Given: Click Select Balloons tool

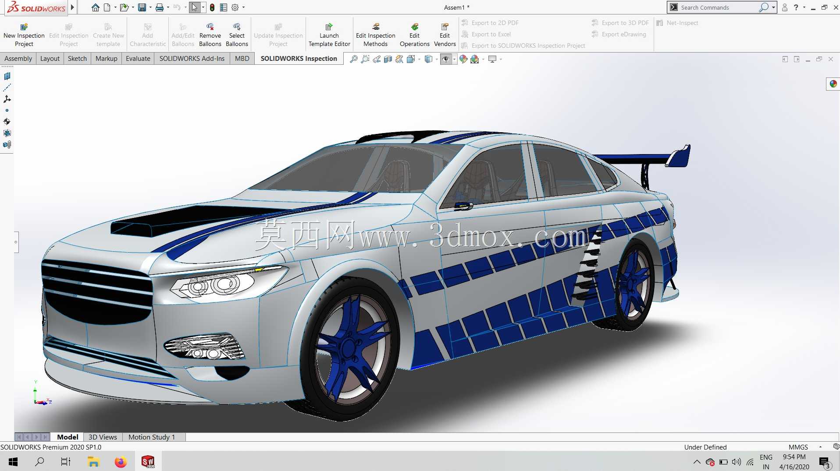Looking at the screenshot, I should coord(237,35).
